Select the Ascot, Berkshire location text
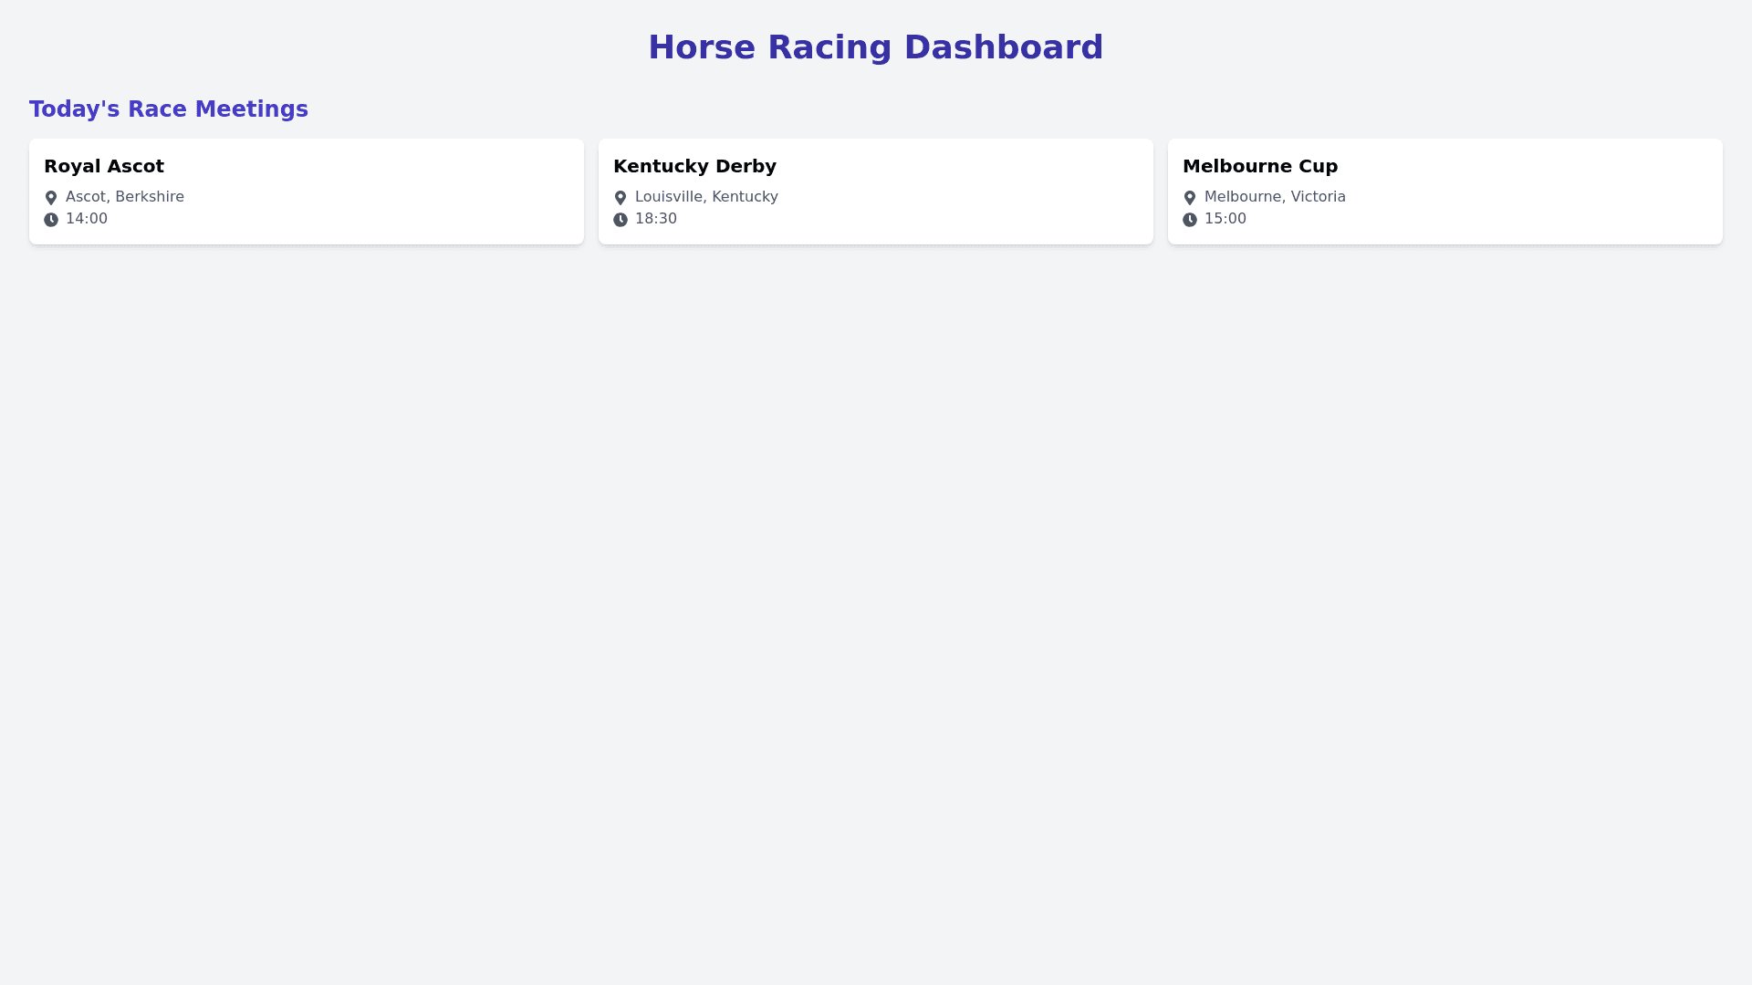The height and width of the screenshot is (985, 1752). pyautogui.click(x=125, y=197)
